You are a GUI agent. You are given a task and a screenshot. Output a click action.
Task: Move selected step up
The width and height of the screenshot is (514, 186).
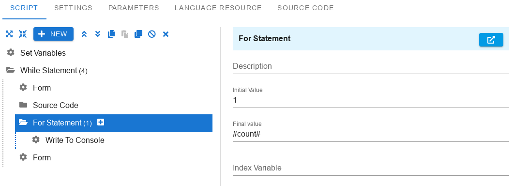(84, 34)
